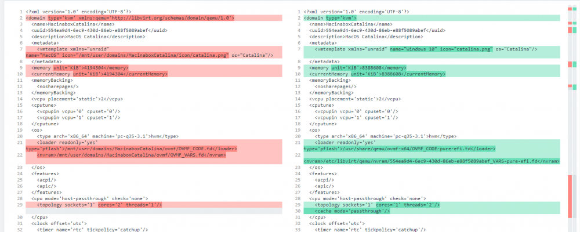Select left pane cpu mode='host-passthrough' line
The height and width of the screenshot is (232, 580).
[89, 199]
